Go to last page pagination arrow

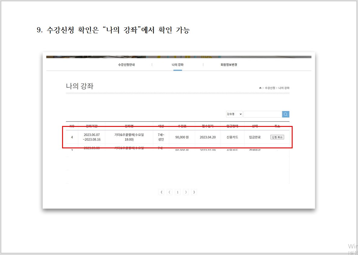tap(194, 192)
